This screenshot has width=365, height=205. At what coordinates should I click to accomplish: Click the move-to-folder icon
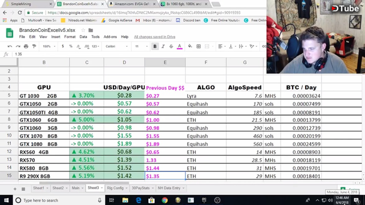click(91, 30)
